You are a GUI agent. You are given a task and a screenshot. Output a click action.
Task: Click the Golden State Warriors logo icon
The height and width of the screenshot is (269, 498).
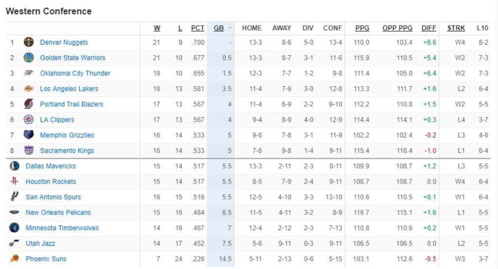click(29, 58)
